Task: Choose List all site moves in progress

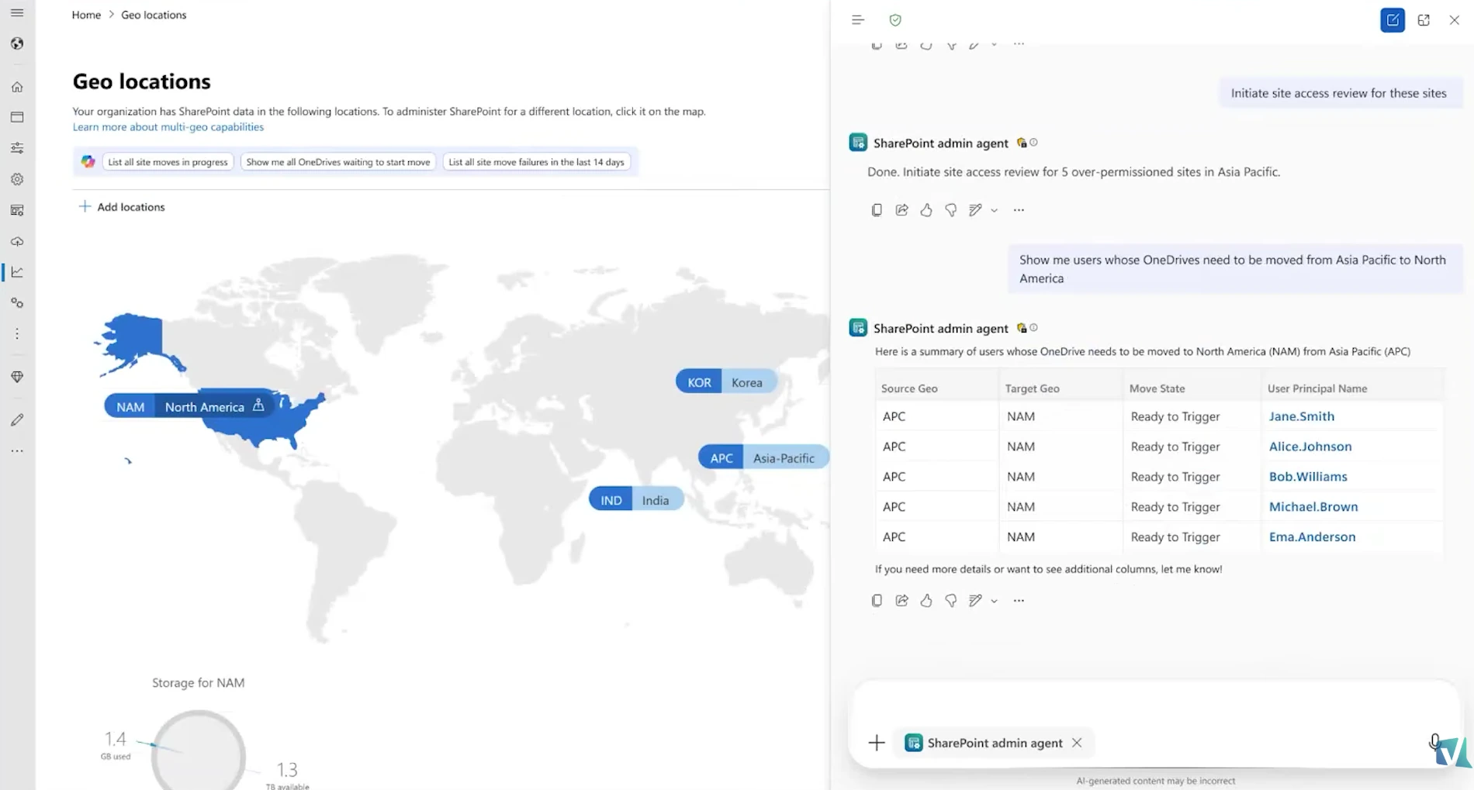Action: point(168,162)
